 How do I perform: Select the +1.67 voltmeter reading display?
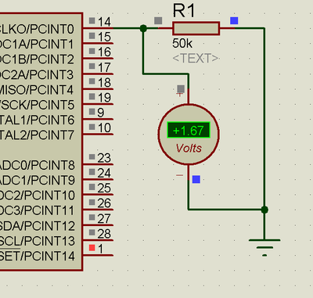tap(189, 130)
